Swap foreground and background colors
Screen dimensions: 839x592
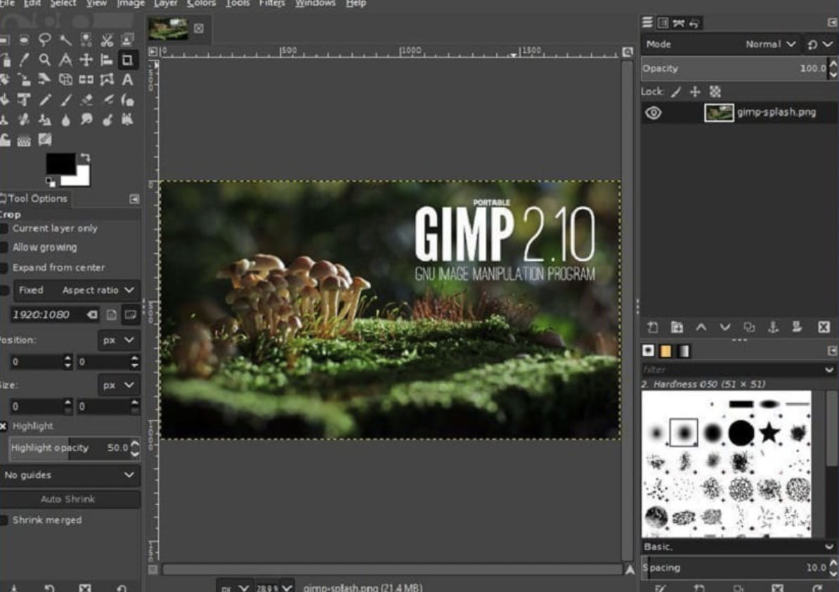click(x=85, y=157)
